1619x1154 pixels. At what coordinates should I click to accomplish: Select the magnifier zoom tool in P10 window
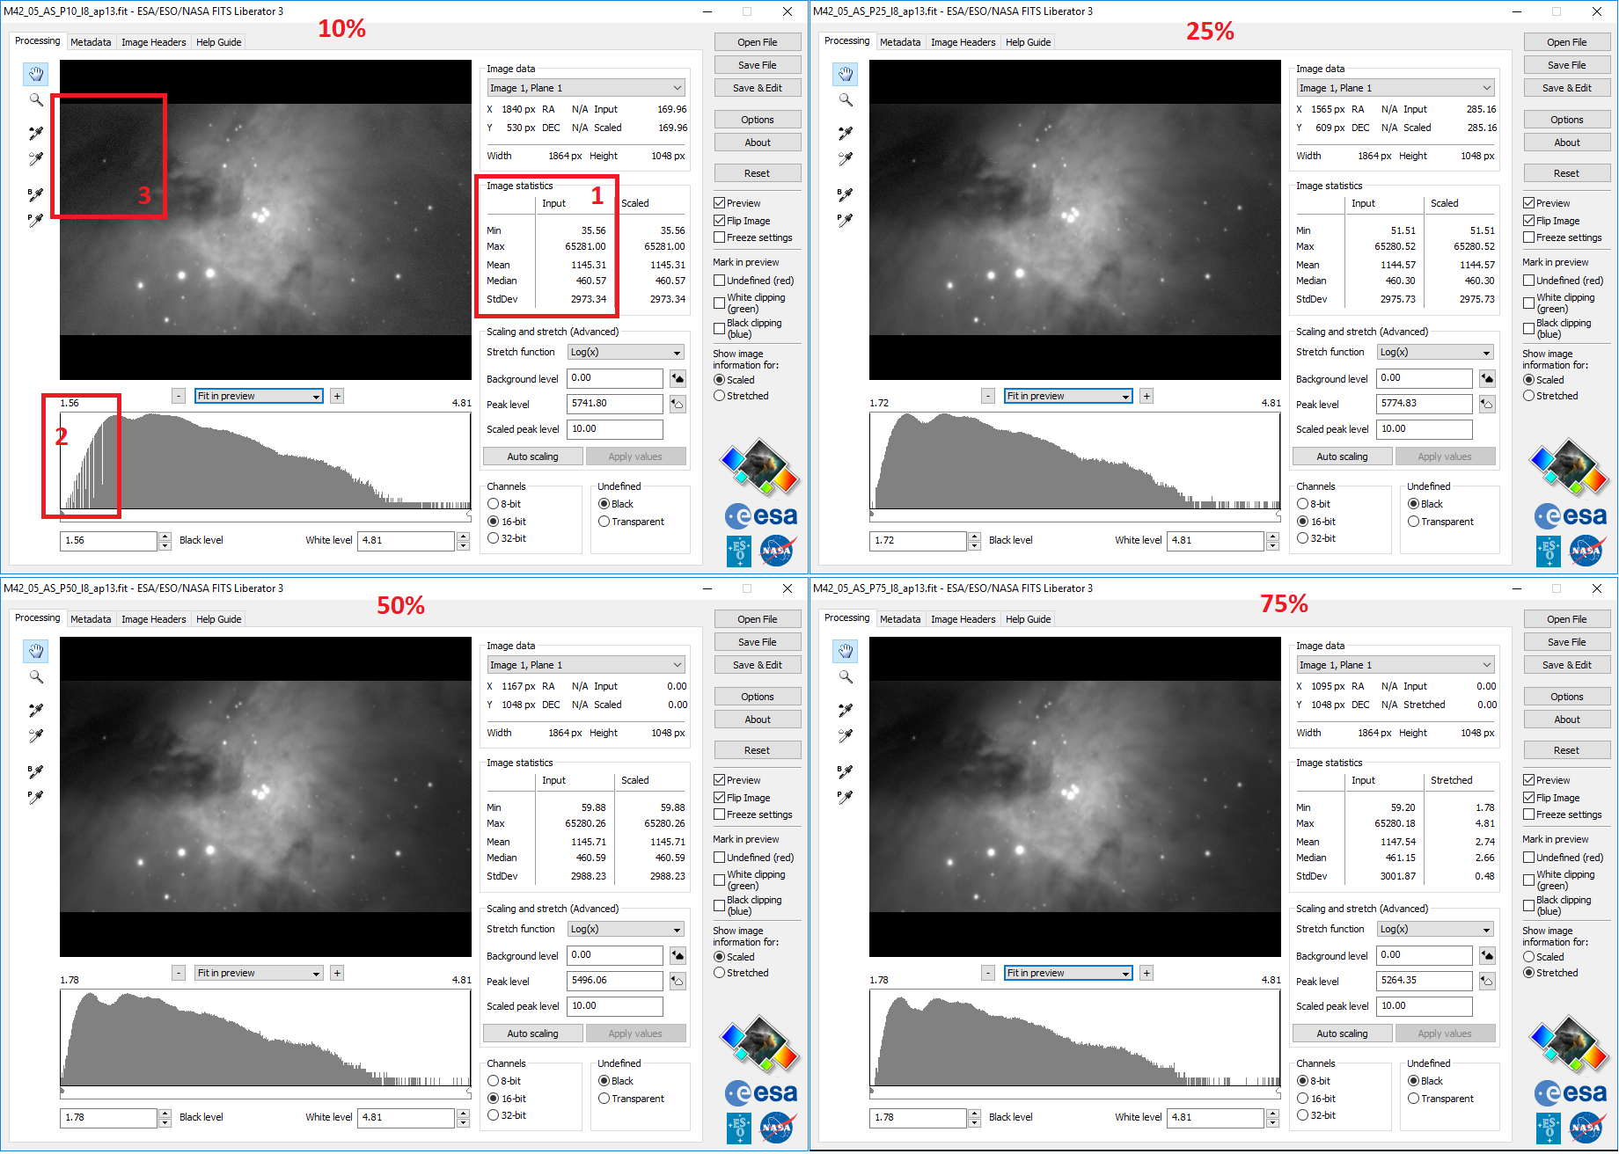(36, 100)
